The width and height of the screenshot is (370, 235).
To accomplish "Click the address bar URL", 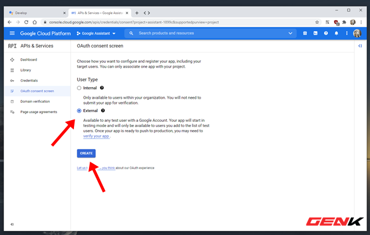I will [134, 22].
